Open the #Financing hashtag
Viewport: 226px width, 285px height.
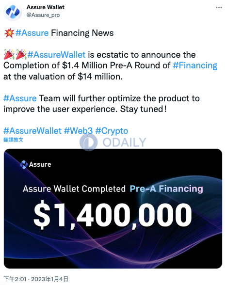(x=195, y=65)
